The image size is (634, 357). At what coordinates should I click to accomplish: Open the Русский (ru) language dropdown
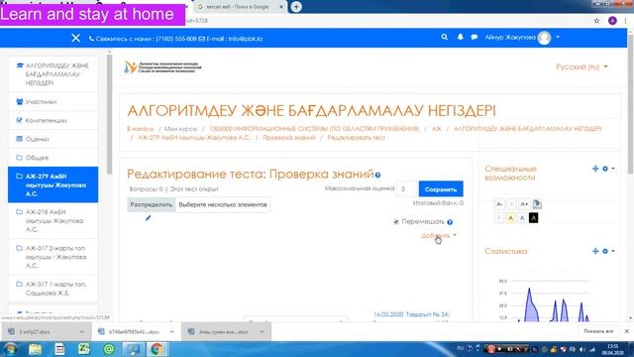(581, 66)
